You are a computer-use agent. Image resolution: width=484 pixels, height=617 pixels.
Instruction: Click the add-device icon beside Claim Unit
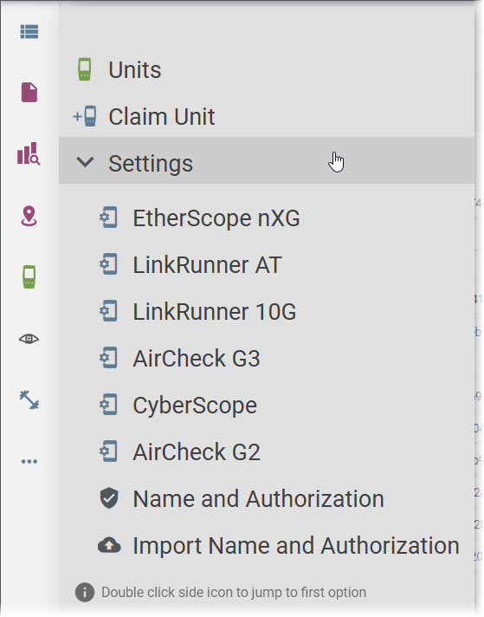85,116
